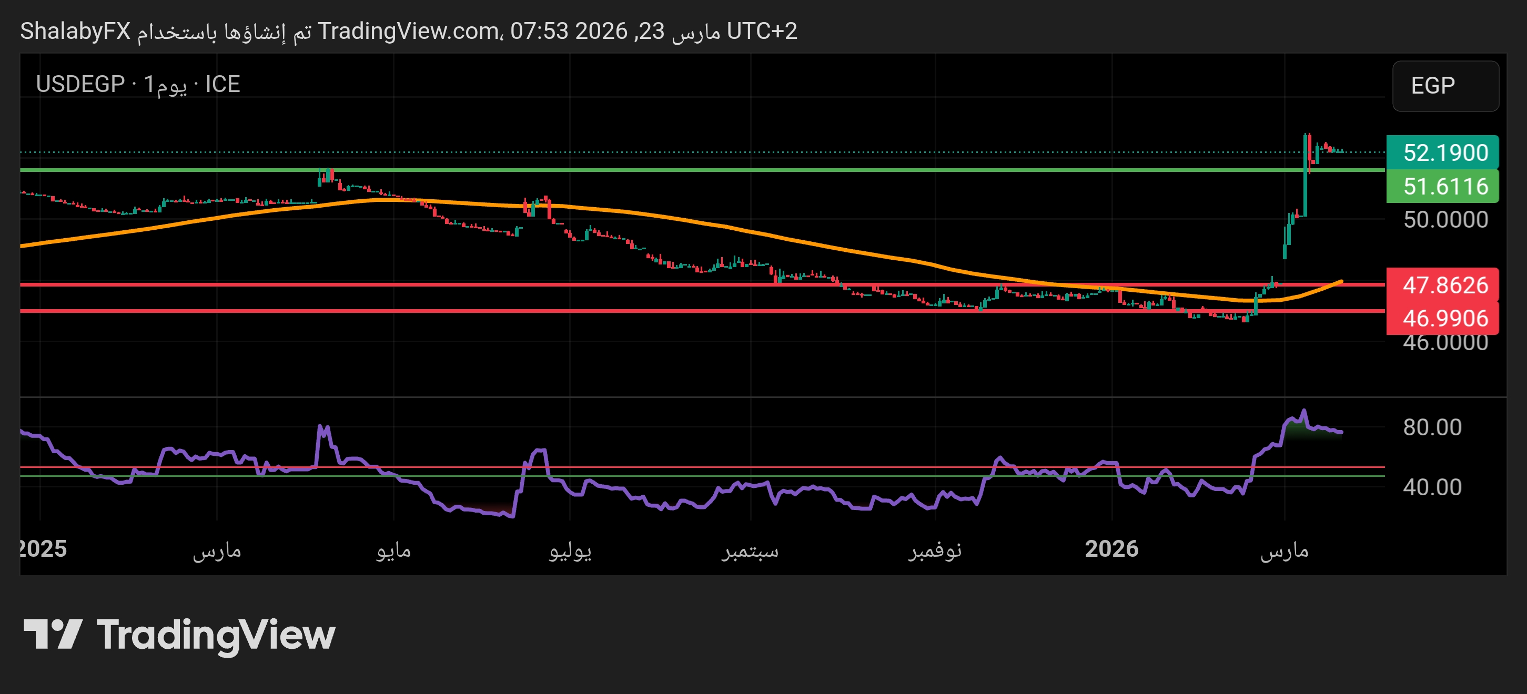This screenshot has width=1527, height=694.
Task: Click the TradingView wordmark text
Action: coord(216,635)
